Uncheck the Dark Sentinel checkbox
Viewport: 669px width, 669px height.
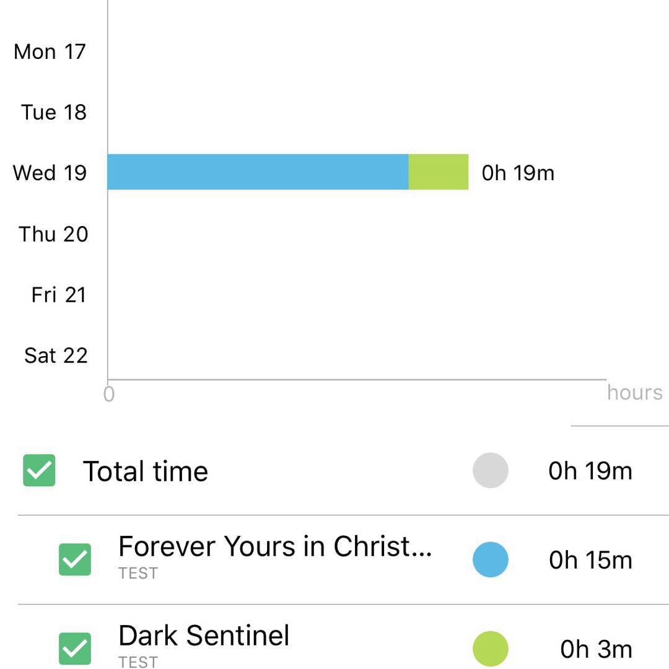[74, 649]
